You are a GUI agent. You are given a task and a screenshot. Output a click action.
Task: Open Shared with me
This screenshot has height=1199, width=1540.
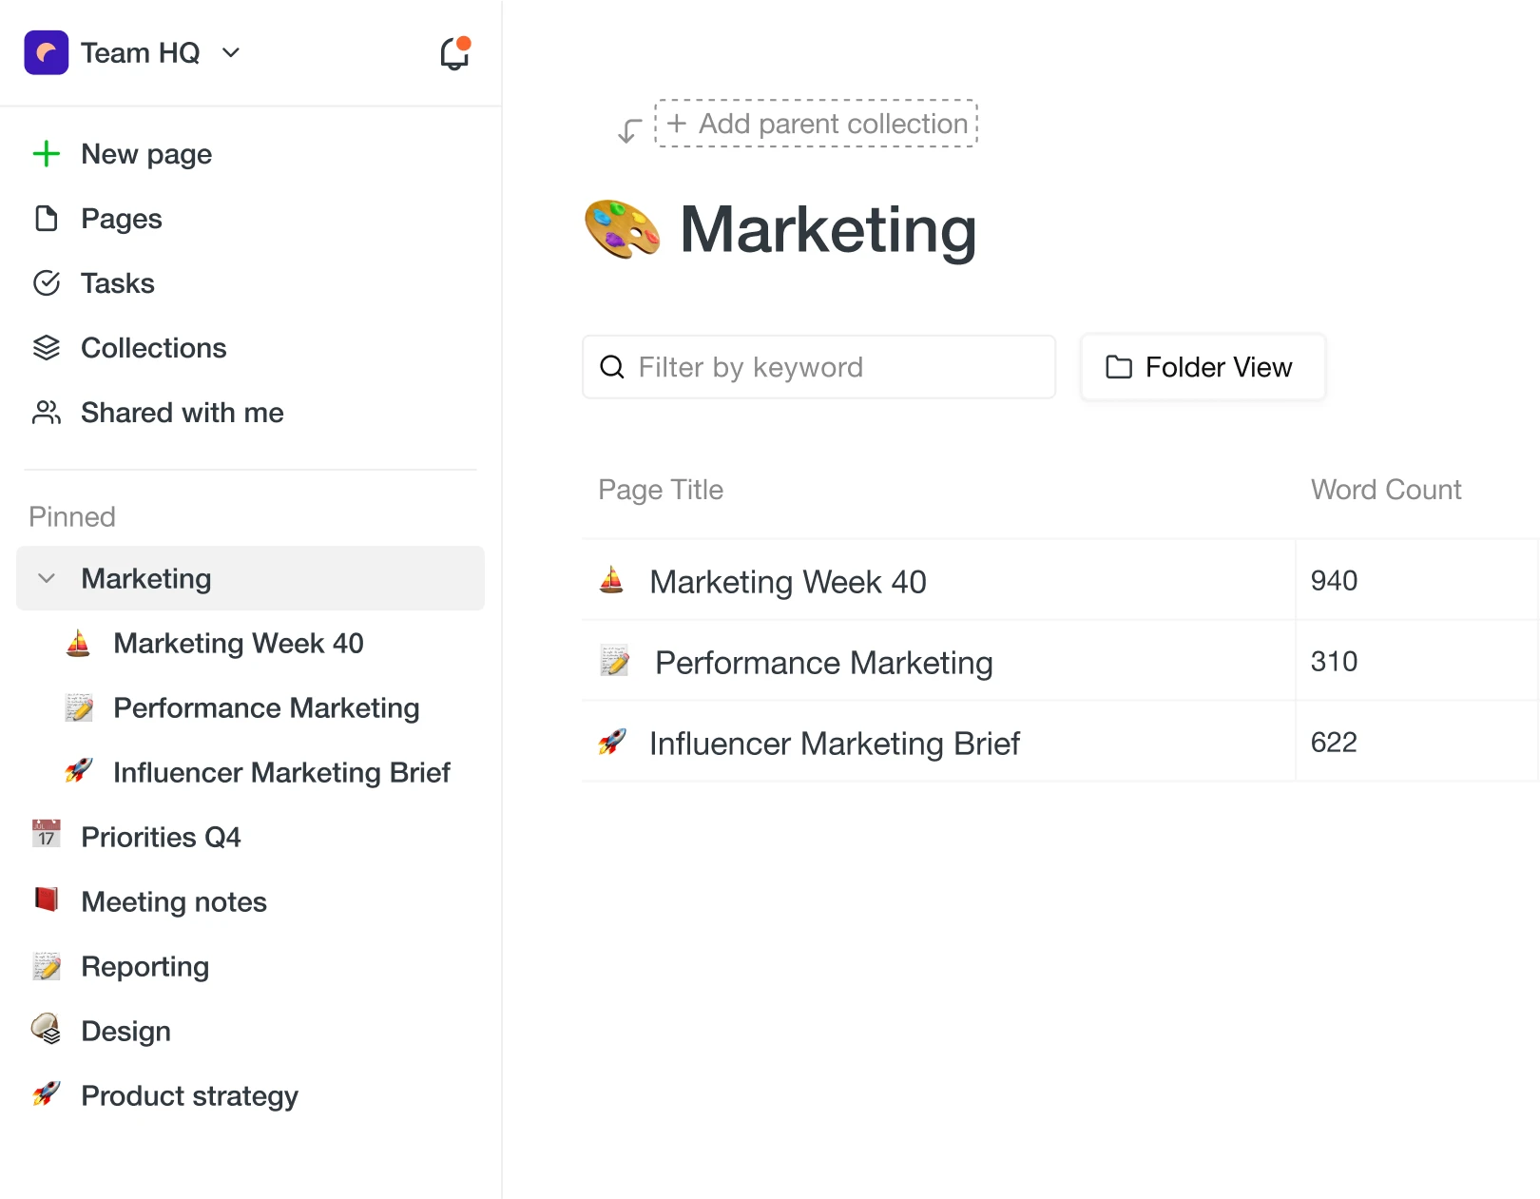click(182, 413)
